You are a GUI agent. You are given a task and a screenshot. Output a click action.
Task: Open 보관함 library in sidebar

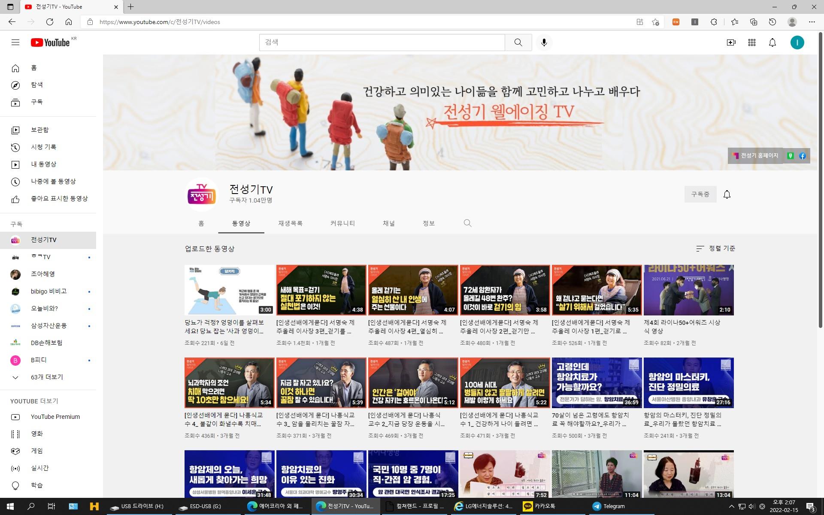click(x=48, y=130)
